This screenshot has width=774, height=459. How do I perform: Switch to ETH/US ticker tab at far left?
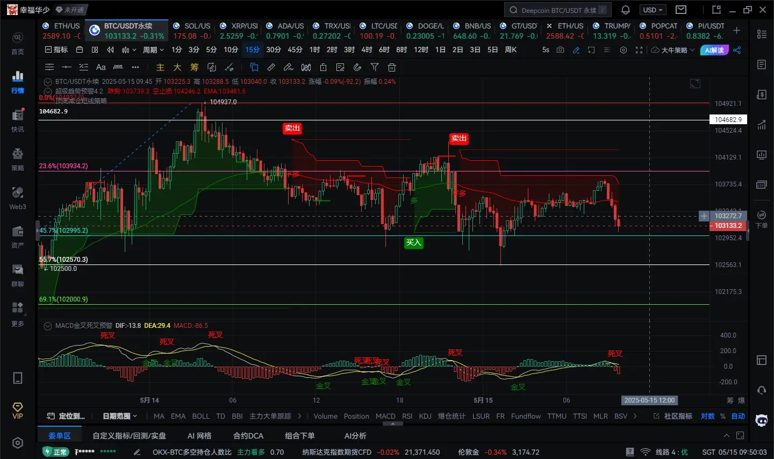61,31
